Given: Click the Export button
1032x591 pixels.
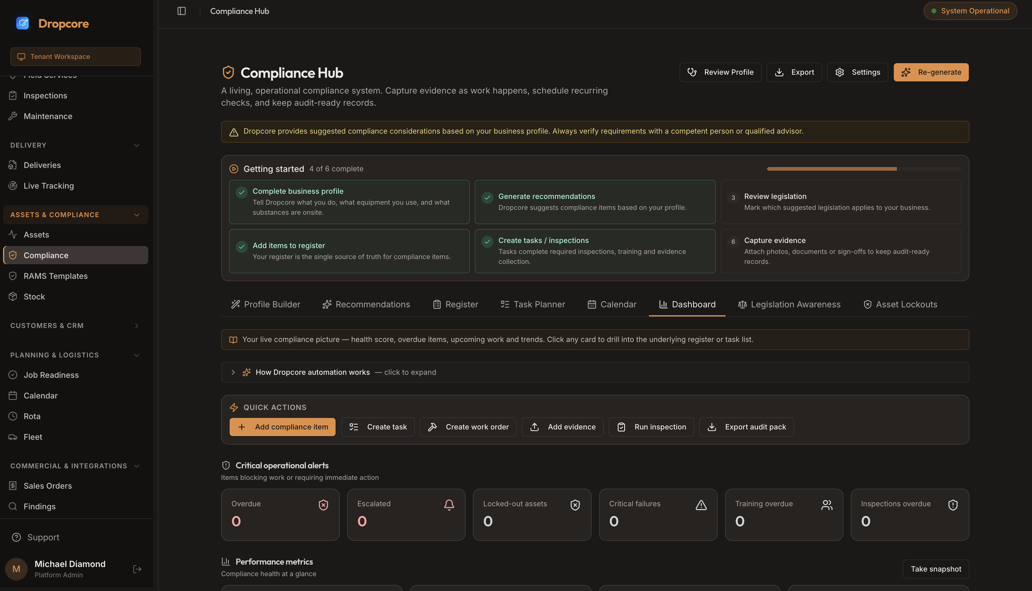Looking at the screenshot, I should tap(794, 72).
